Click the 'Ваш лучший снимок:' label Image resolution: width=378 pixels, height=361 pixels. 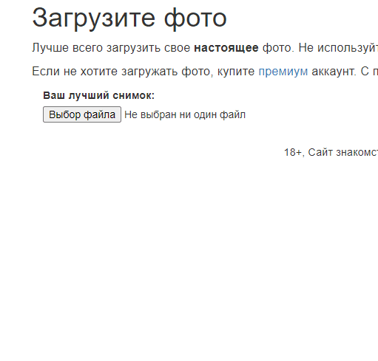tap(98, 95)
